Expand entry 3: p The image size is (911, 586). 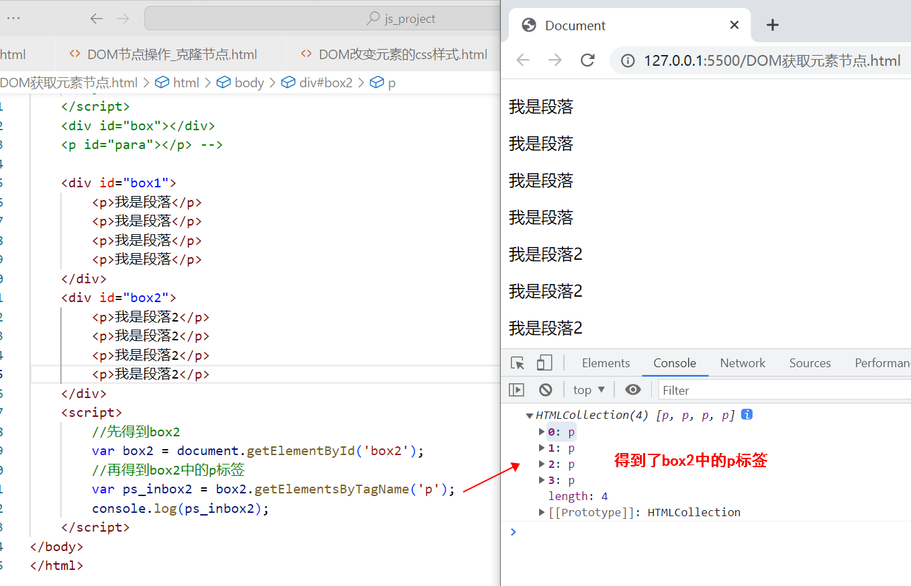tap(542, 480)
